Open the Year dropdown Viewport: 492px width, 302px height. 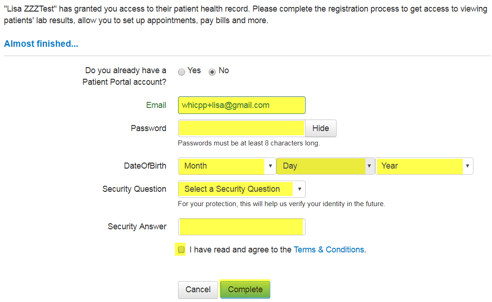[x=420, y=166]
